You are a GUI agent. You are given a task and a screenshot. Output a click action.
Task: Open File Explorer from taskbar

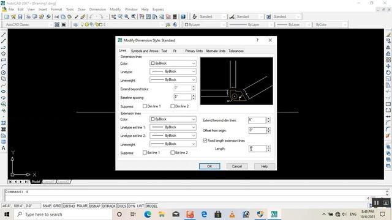162,215
